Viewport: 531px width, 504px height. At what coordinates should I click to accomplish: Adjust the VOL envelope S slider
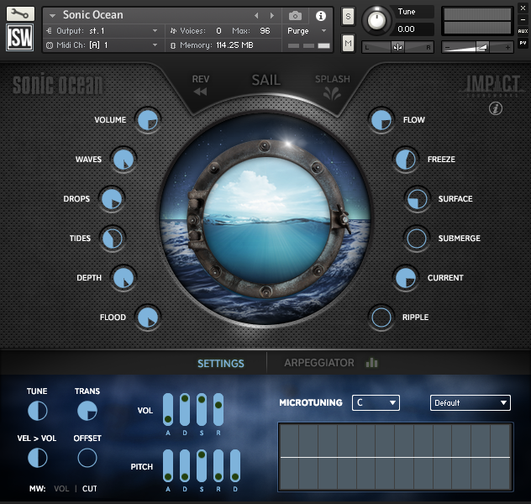tap(202, 409)
